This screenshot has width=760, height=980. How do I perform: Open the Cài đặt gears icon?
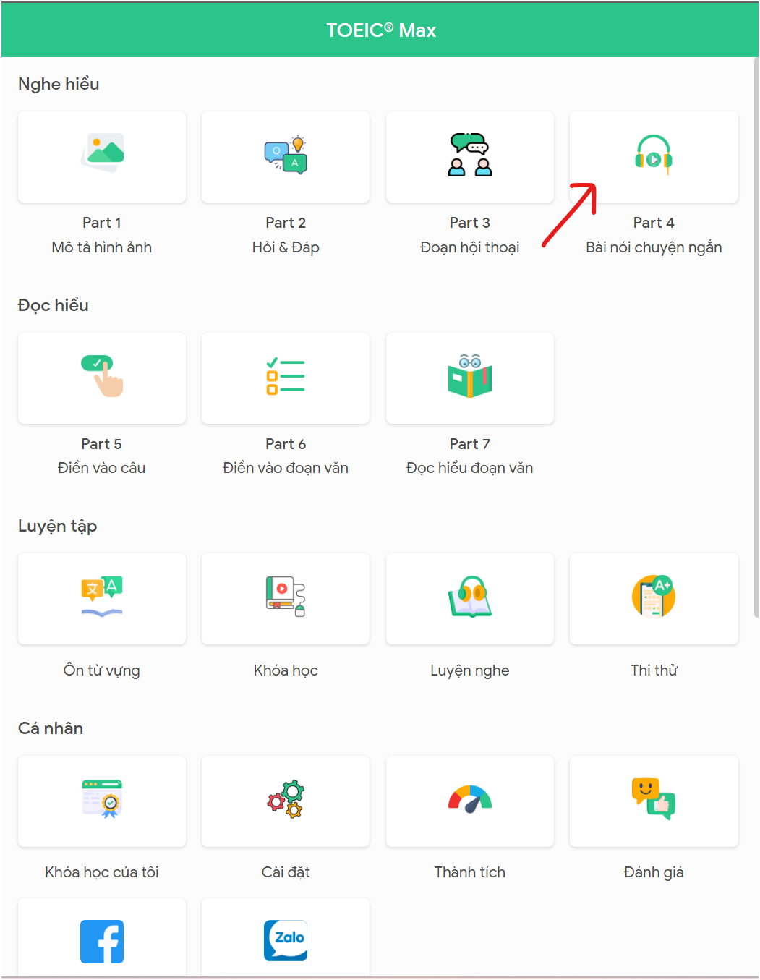click(286, 799)
